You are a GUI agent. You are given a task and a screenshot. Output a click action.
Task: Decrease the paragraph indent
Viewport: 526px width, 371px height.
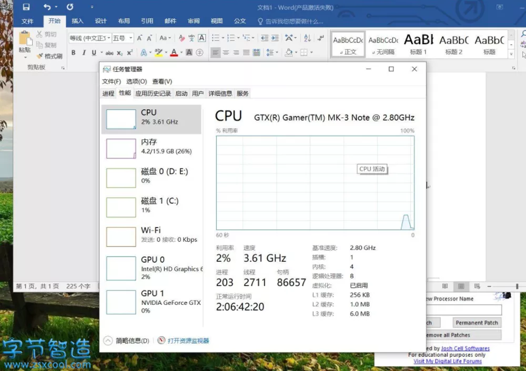coord(265,38)
